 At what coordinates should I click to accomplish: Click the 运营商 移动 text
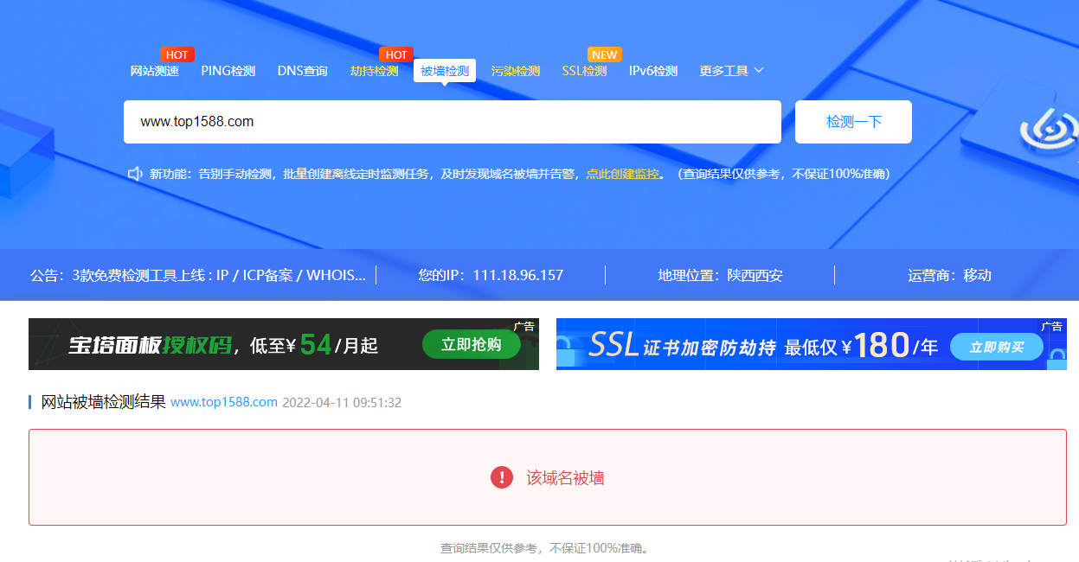tap(950, 275)
